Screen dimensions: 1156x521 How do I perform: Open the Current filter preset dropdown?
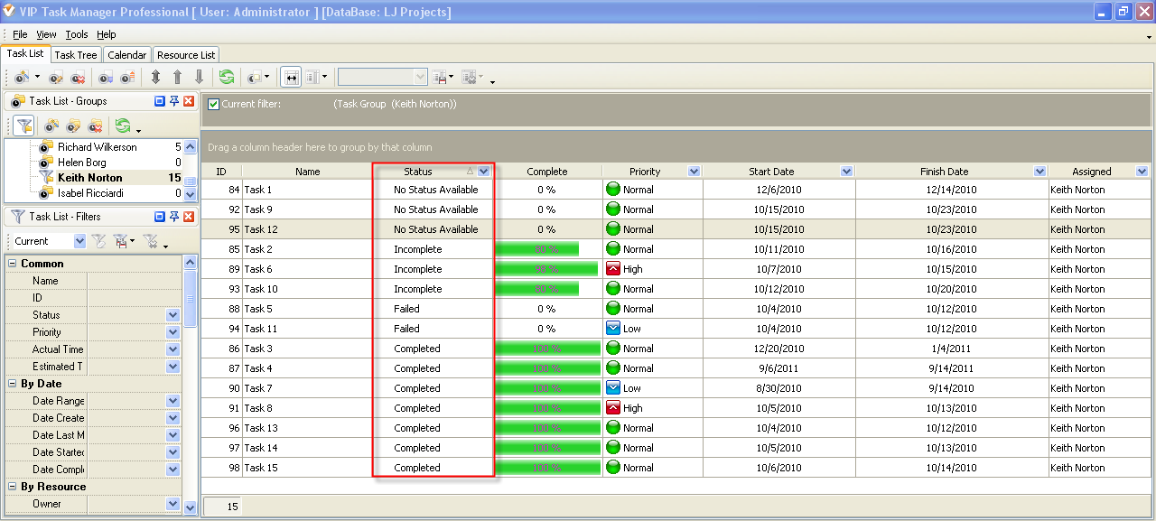tap(79, 241)
